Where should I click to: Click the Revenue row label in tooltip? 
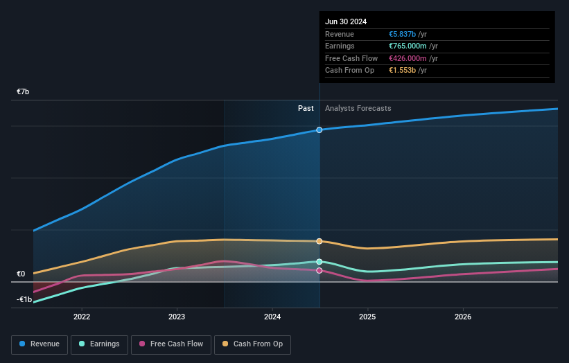coord(340,34)
